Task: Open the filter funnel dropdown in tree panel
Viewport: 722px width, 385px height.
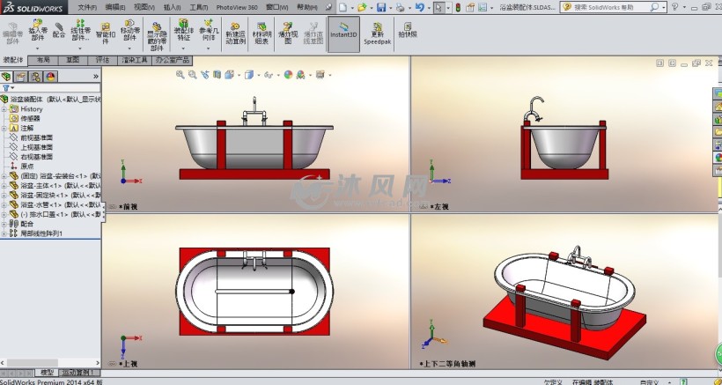Action: click(x=8, y=87)
